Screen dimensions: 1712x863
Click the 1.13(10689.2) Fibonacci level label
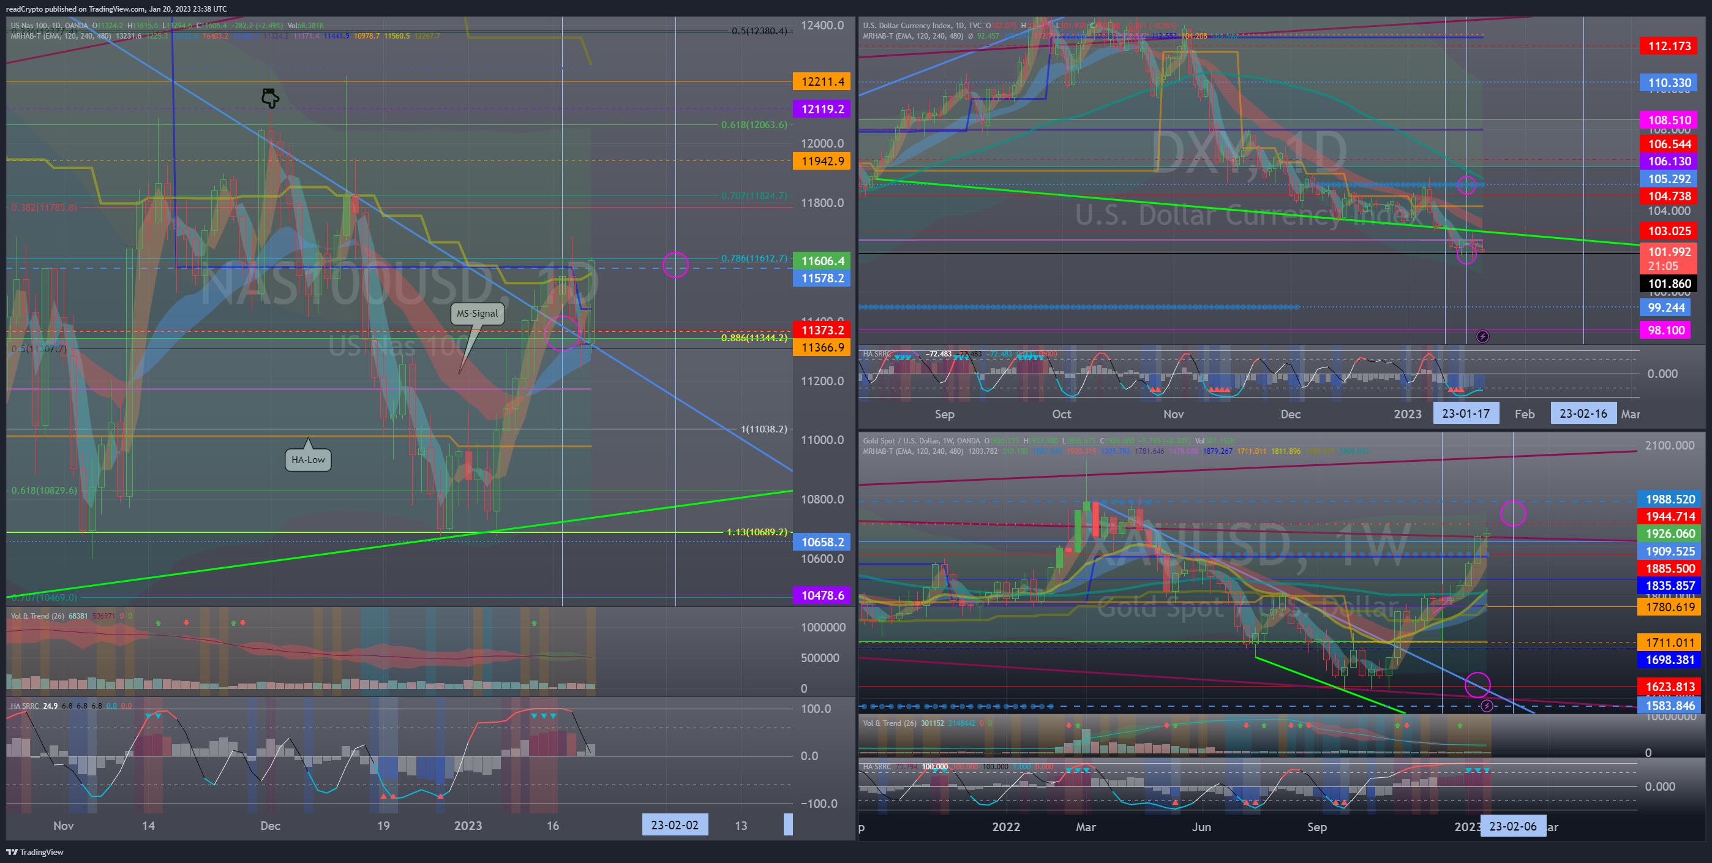(x=757, y=532)
